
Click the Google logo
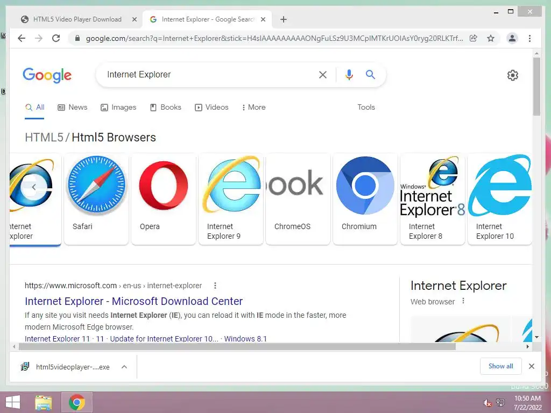(47, 75)
